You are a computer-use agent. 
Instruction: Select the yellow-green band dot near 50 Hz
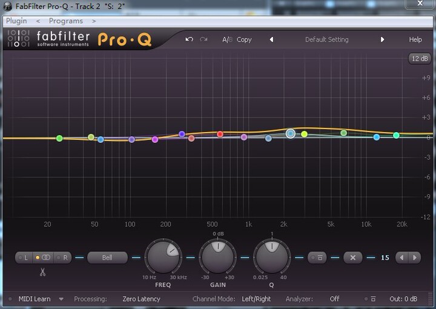coord(91,137)
